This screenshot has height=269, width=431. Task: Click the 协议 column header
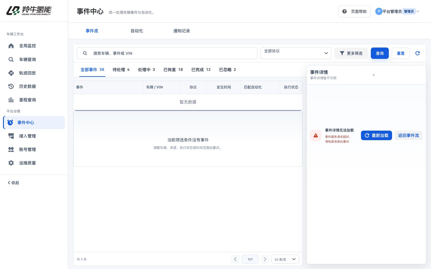pyautogui.click(x=193, y=87)
